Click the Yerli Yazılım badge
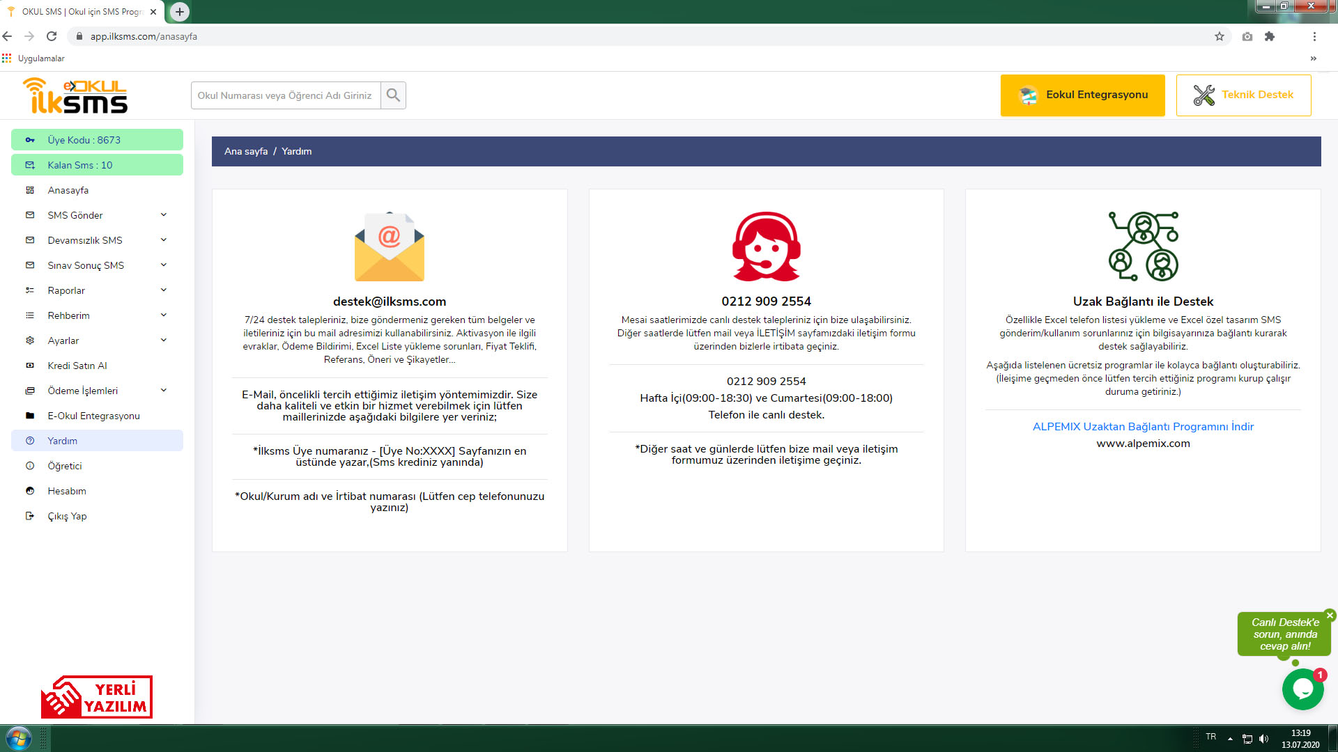Screen dimensions: 1338x752 [97, 696]
